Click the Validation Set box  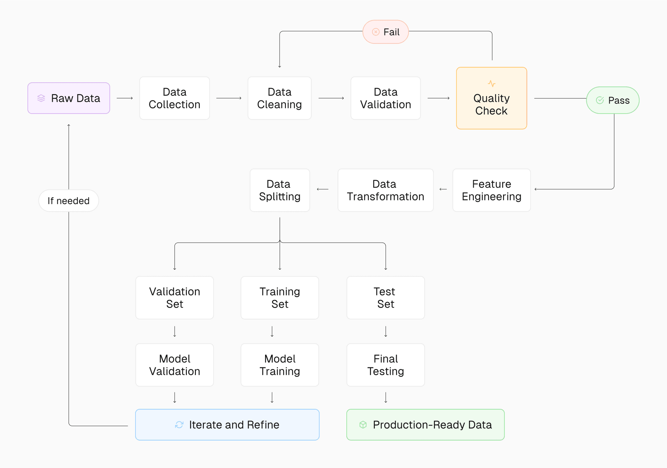click(x=174, y=298)
